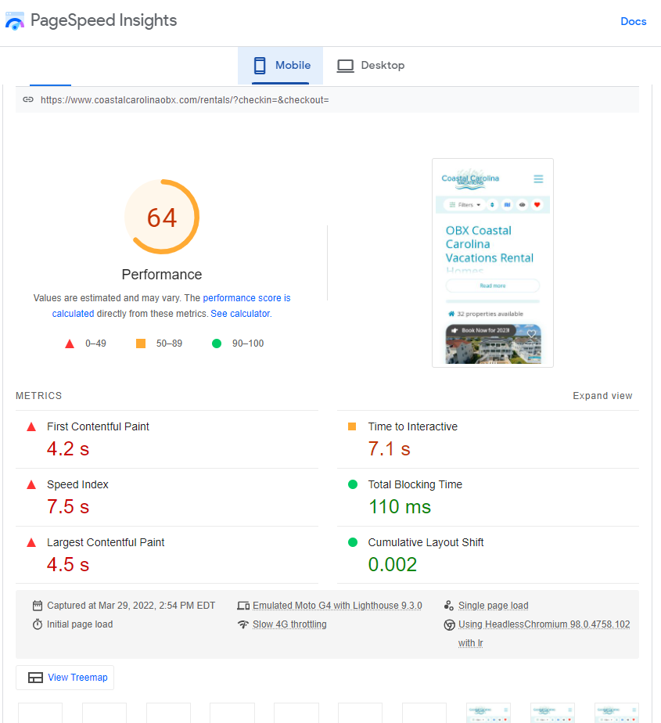Click the link icon beside the URL
661x723 pixels.
pos(28,99)
